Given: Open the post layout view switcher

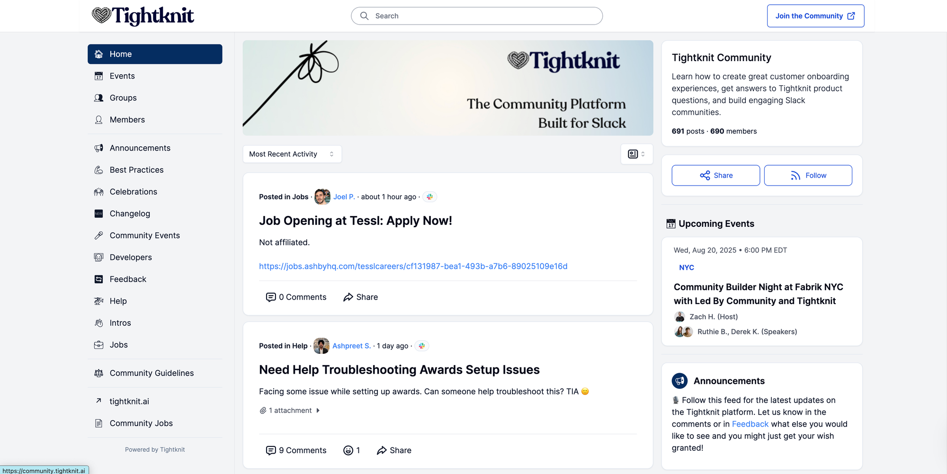Looking at the screenshot, I should [636, 154].
